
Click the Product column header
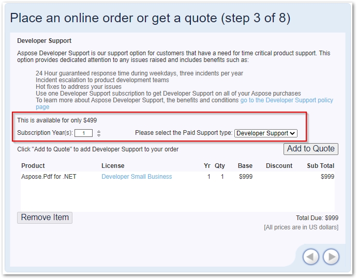click(33, 166)
